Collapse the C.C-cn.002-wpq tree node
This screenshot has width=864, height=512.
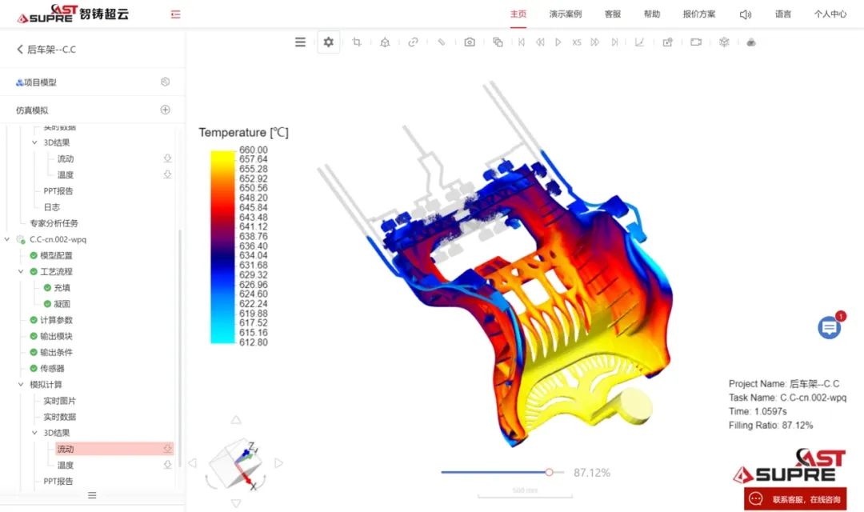click(8, 239)
